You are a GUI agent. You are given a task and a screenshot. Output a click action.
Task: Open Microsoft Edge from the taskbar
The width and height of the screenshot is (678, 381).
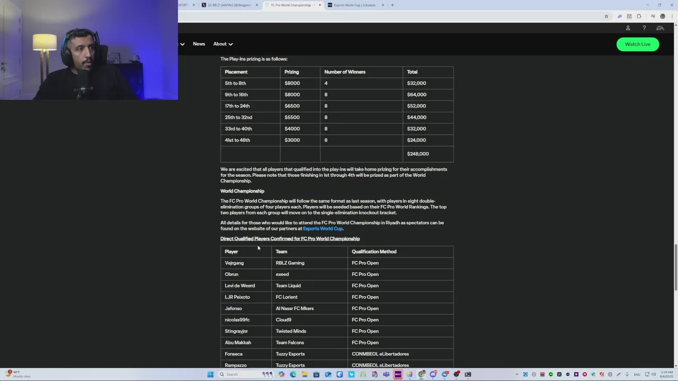pyautogui.click(x=293, y=375)
